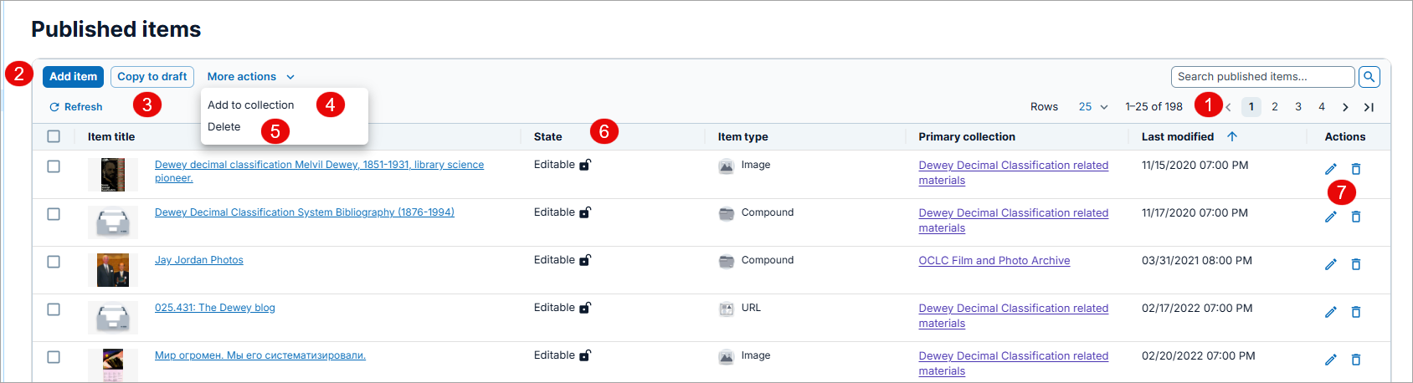The height and width of the screenshot is (383, 1413).
Task: Go to page 1
Action: point(1251,107)
